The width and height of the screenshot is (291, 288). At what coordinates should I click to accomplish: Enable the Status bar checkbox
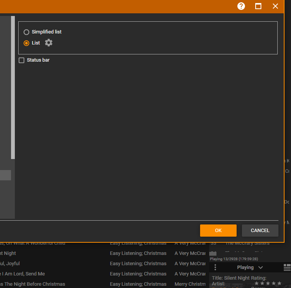point(22,60)
